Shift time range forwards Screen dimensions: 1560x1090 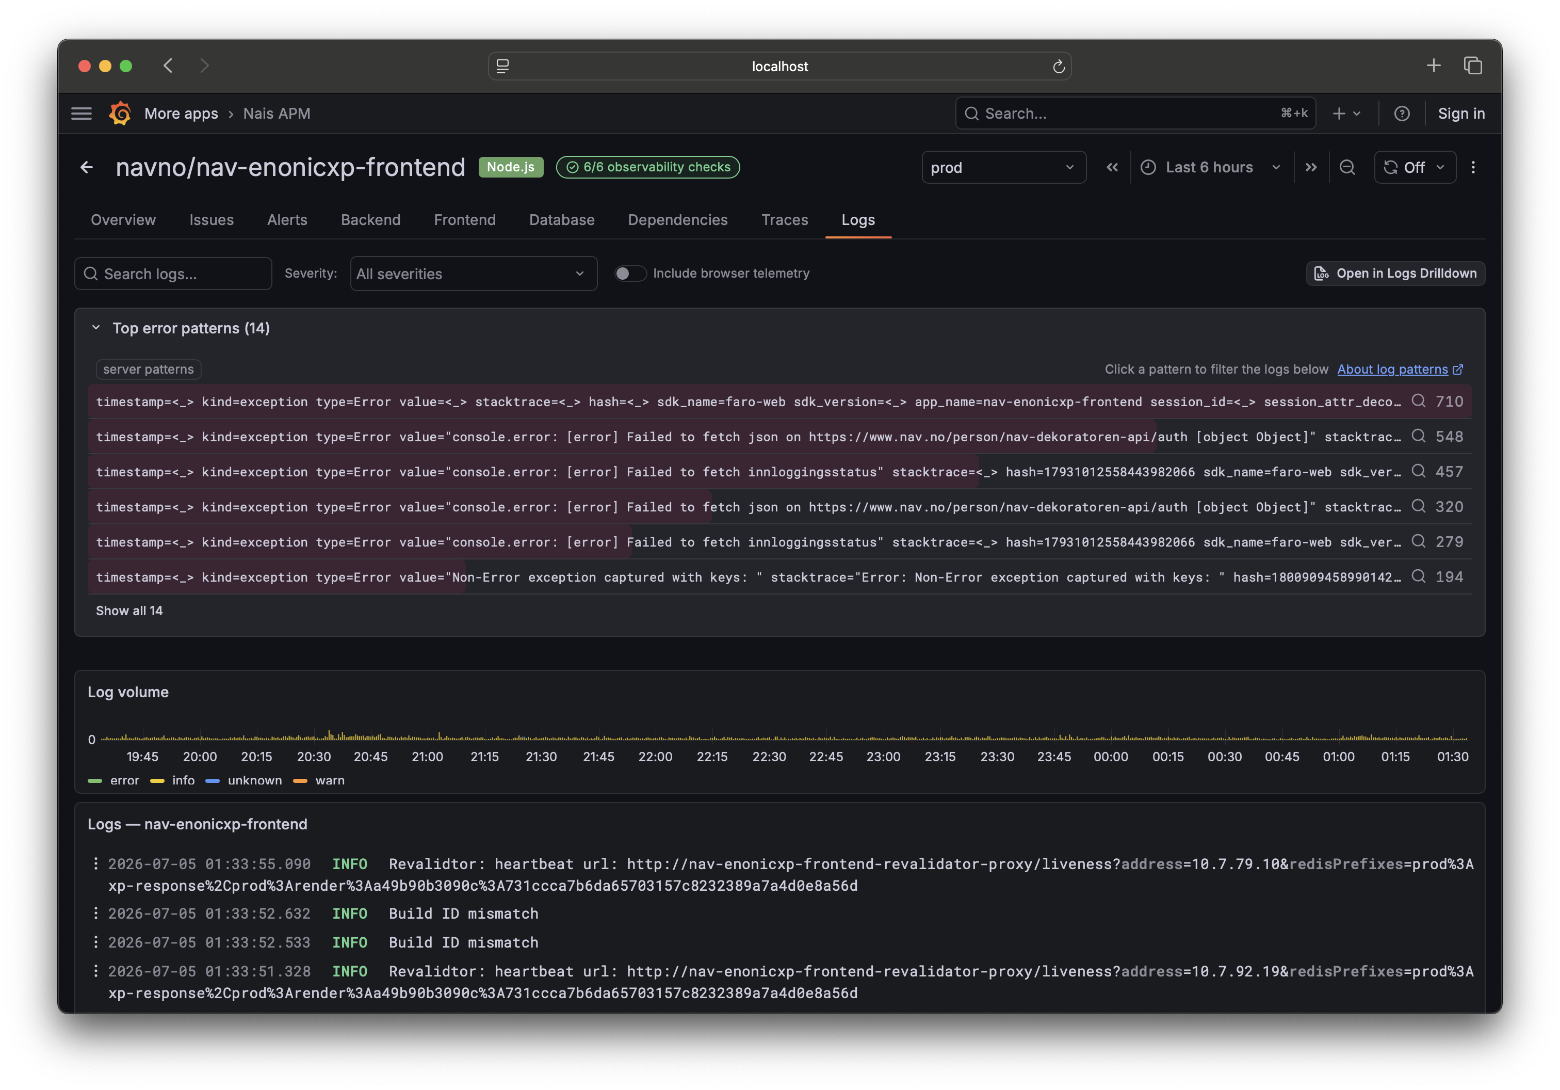click(x=1311, y=167)
